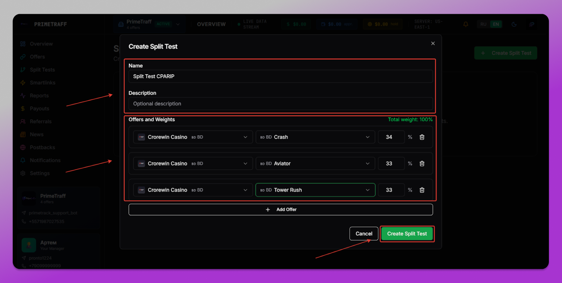Click the rightmost top bar icon
Image resolution: width=562 pixels, height=283 pixels.
[531, 24]
